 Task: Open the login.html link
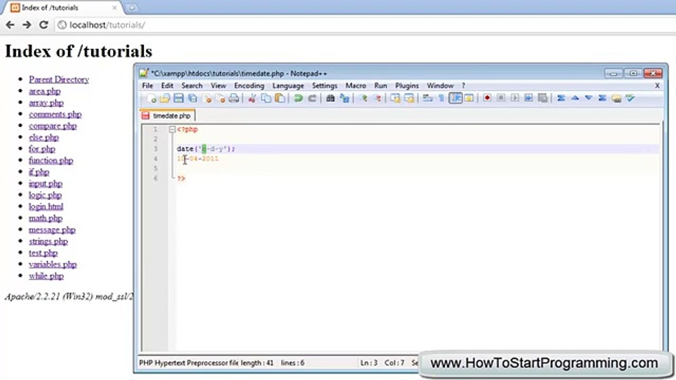click(46, 207)
